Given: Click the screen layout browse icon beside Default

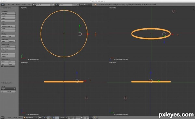Looking at the screenshot, I should point(34,5).
